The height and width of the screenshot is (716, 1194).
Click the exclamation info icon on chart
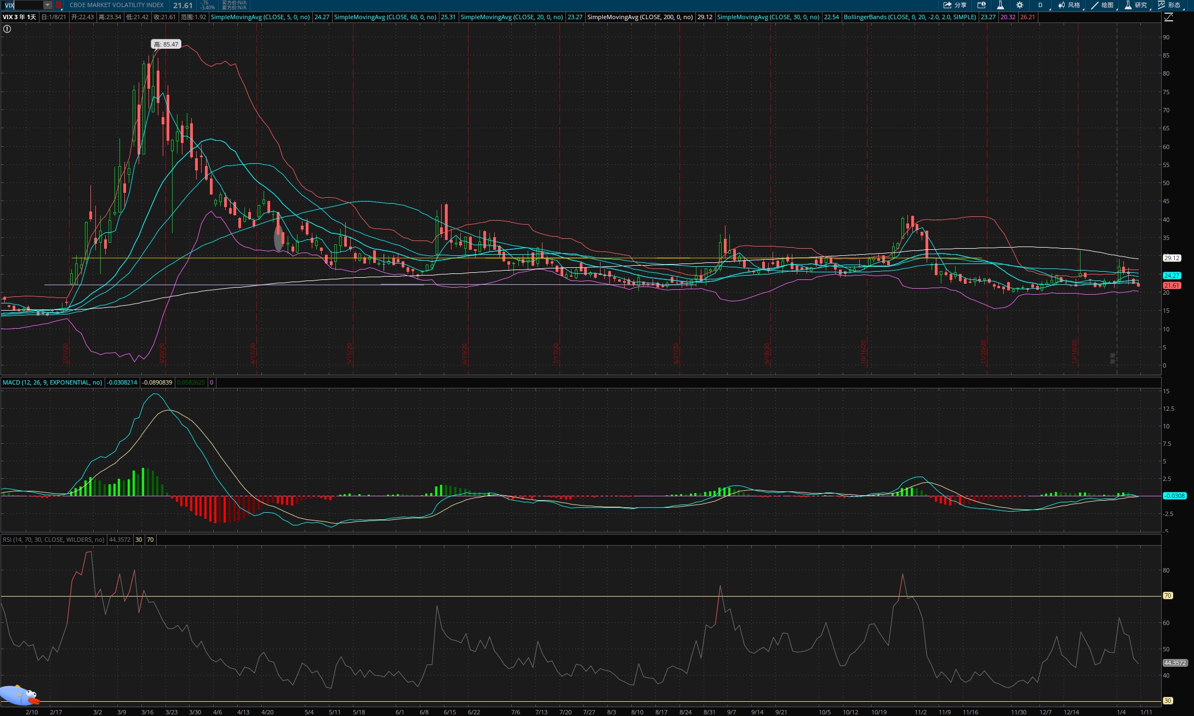point(7,29)
